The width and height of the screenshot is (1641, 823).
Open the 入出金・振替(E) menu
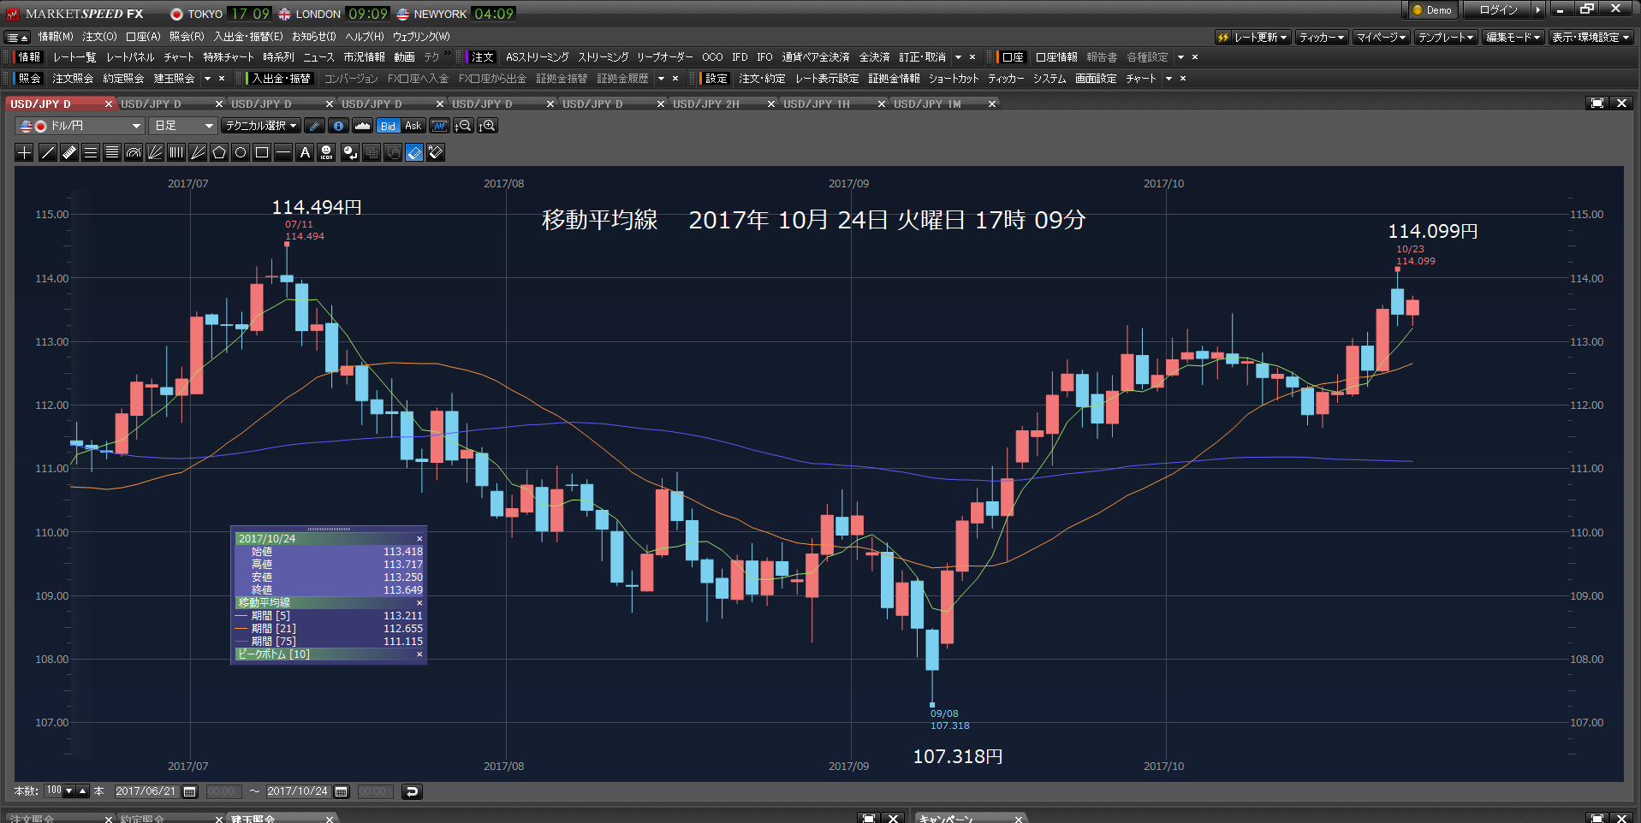[x=248, y=37]
